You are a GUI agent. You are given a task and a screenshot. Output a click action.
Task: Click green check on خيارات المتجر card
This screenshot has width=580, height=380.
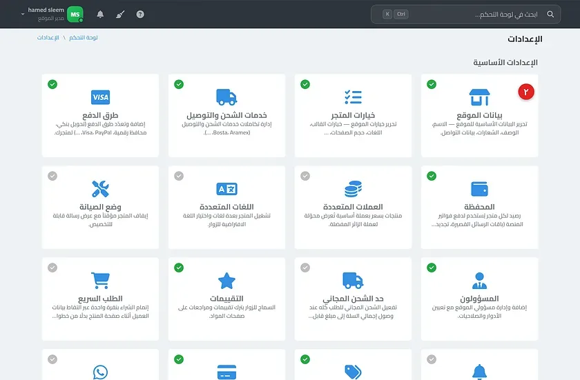click(x=305, y=84)
